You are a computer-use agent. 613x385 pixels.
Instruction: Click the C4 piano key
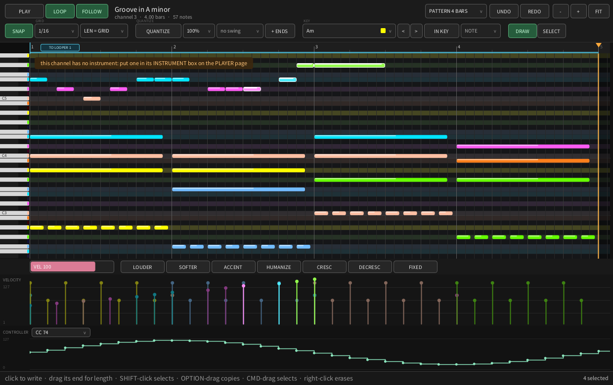[14, 156]
